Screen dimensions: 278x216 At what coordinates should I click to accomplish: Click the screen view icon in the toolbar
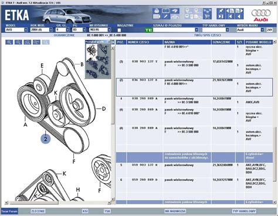(x=165, y=11)
